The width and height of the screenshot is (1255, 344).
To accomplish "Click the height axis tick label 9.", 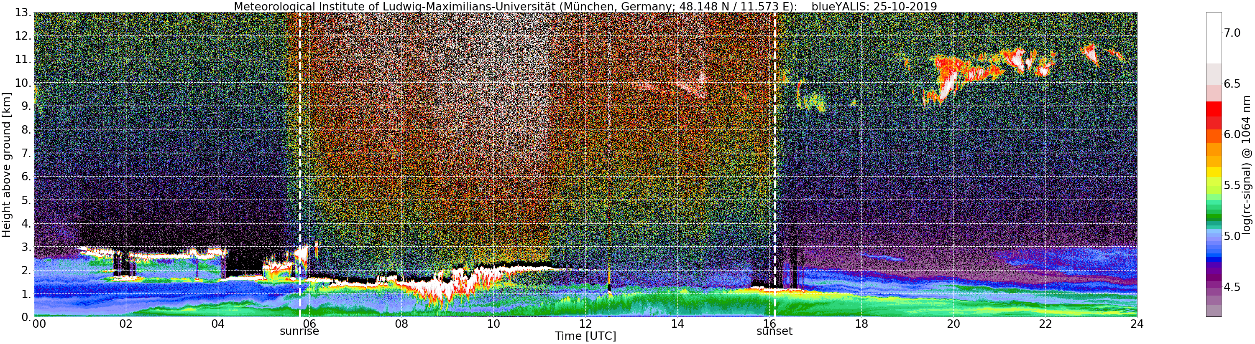I will tap(26, 106).
